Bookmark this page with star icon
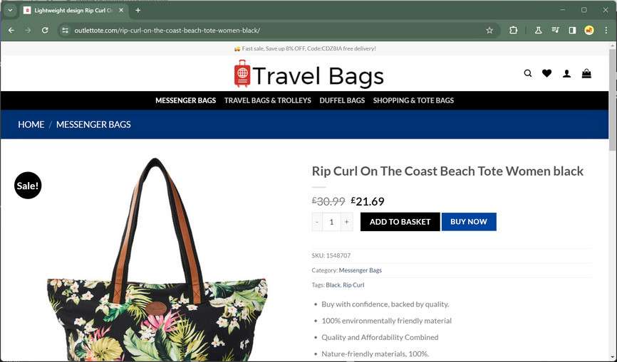The width and height of the screenshot is (617, 362). click(489, 31)
